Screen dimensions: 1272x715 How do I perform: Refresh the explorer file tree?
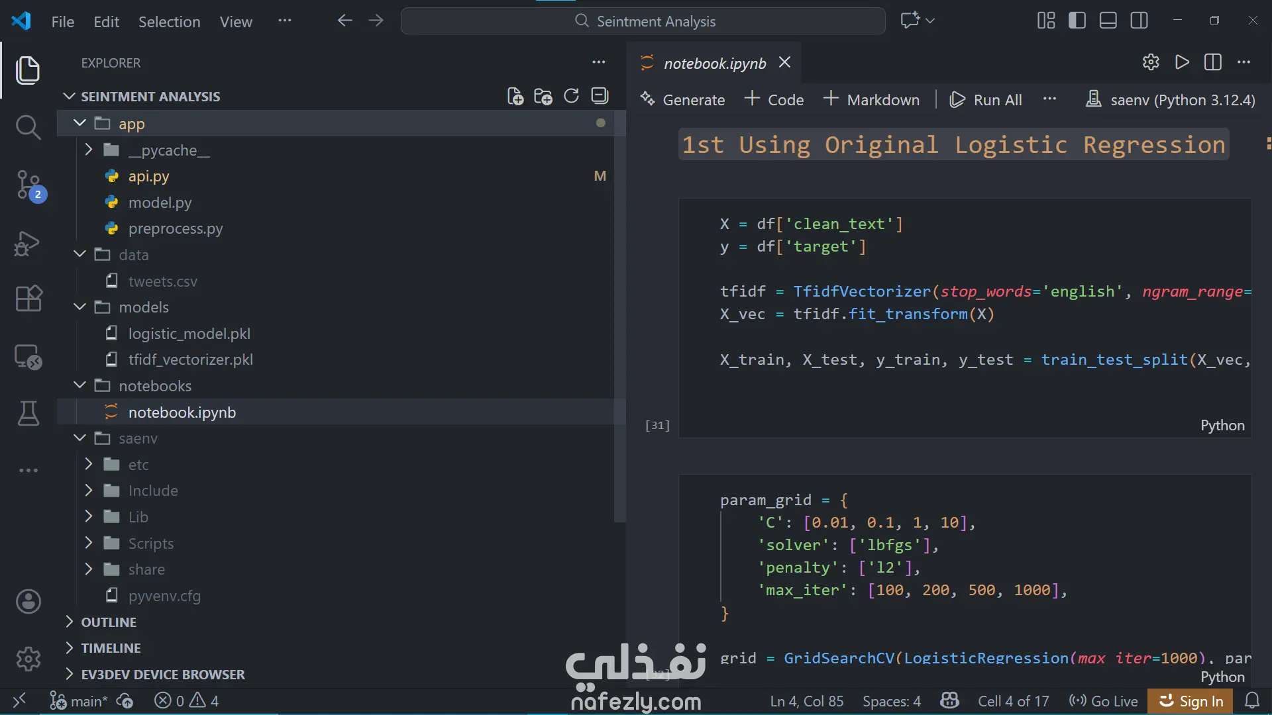(x=571, y=97)
